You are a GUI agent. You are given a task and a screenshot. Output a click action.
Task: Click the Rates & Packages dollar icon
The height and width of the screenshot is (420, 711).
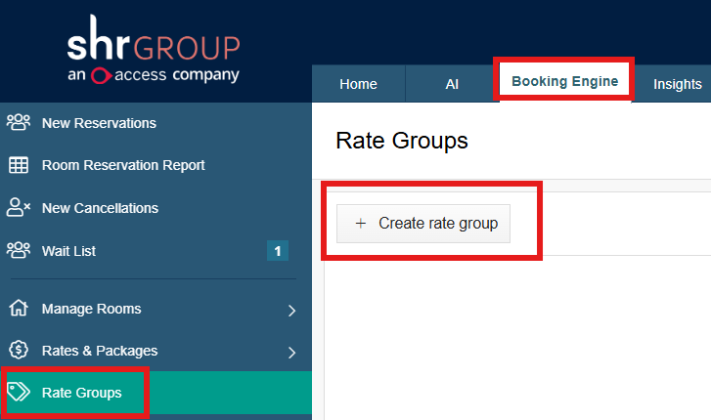[19, 350]
